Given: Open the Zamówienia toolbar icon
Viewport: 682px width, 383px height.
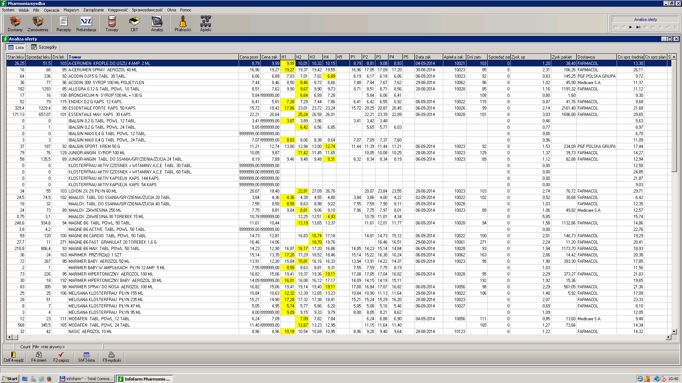Looking at the screenshot, I should point(38,24).
